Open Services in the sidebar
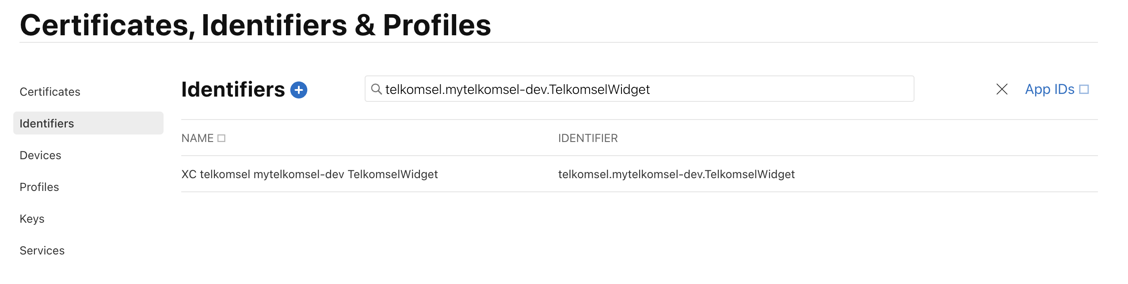This screenshot has width=1128, height=284. [42, 250]
